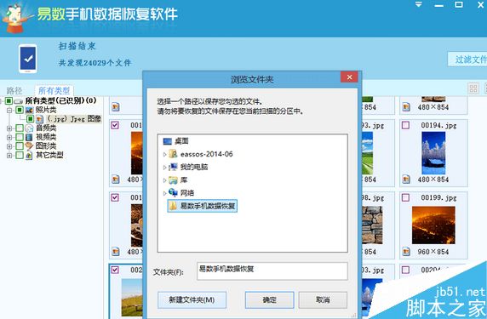The width and height of the screenshot is (487, 319).
Task: Switch to the All Types tab
Action: click(x=54, y=90)
